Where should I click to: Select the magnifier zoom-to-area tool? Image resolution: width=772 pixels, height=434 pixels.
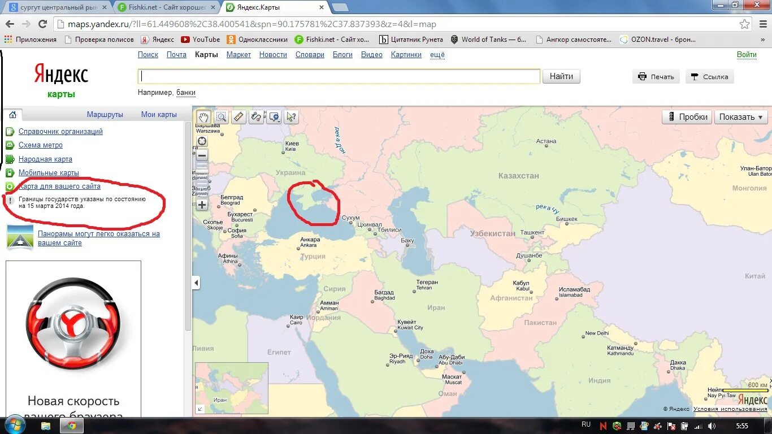221,117
